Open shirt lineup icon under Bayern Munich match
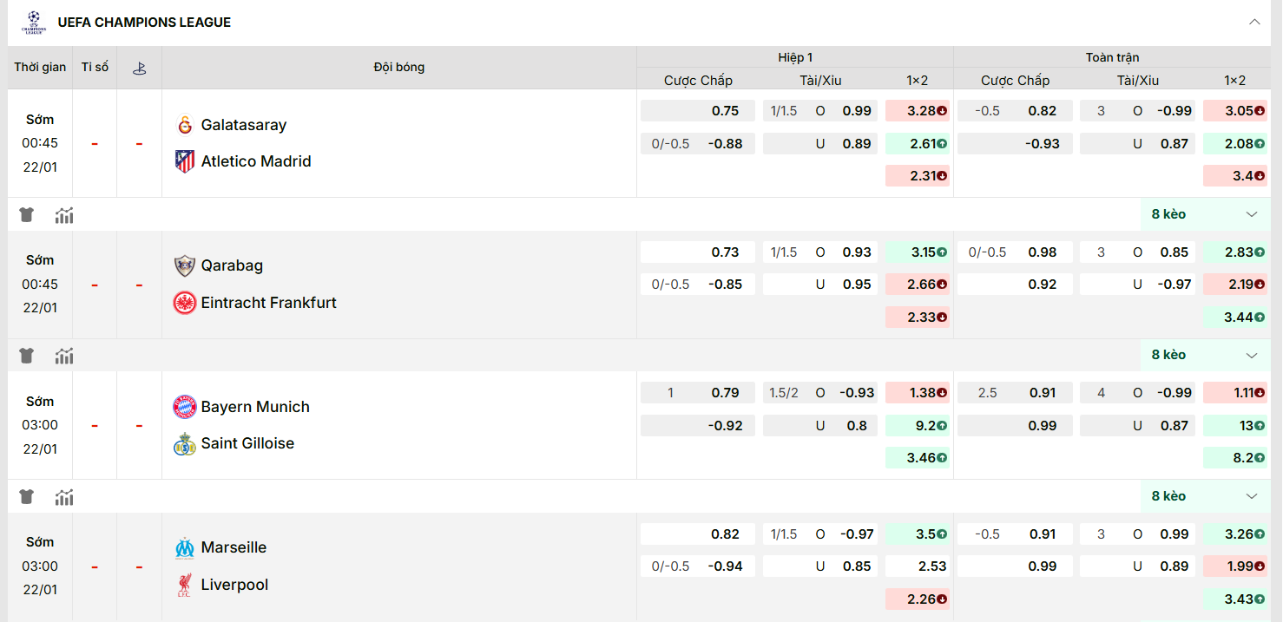1283x622 pixels. (x=26, y=497)
